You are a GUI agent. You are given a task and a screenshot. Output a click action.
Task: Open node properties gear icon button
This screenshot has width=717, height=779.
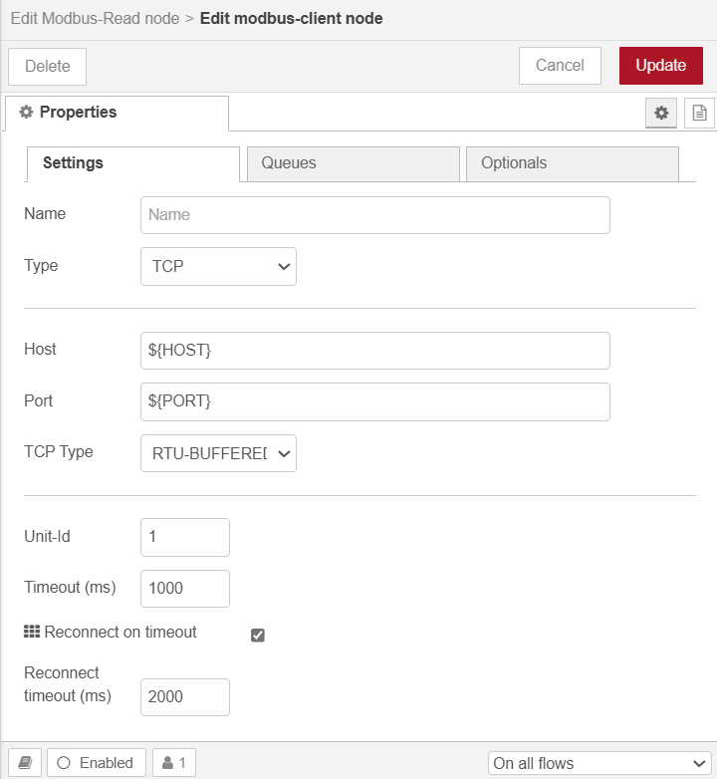click(661, 113)
